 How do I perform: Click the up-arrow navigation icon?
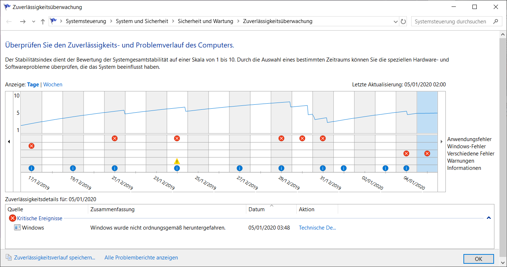pos(43,22)
